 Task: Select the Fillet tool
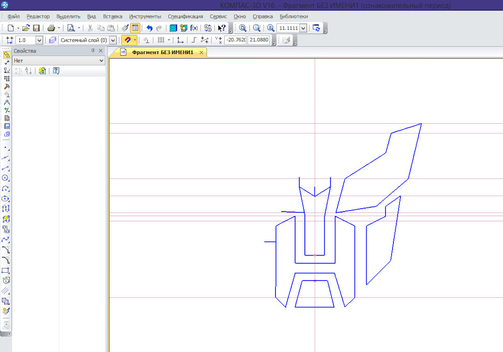point(6,260)
